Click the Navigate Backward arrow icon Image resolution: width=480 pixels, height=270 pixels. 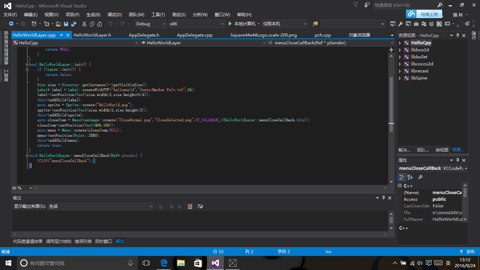tap(11, 24)
